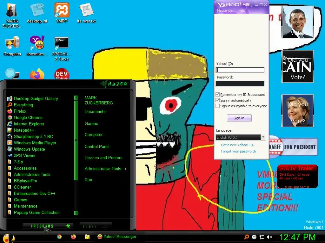325x243 pixels.
Task: Toggle Remember my ID & password checkbox
Action: tap(218, 95)
